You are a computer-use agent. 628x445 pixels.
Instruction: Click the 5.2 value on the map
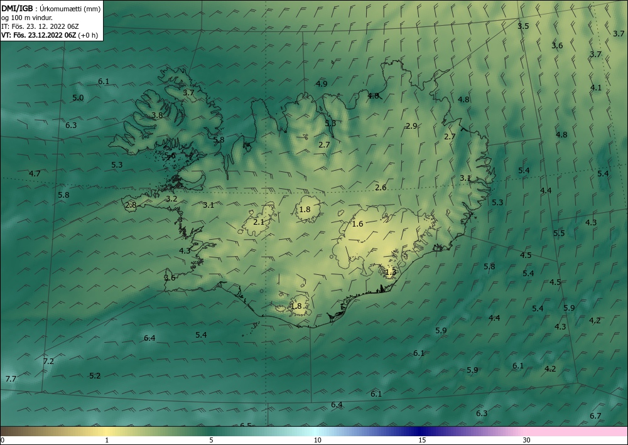click(x=95, y=376)
